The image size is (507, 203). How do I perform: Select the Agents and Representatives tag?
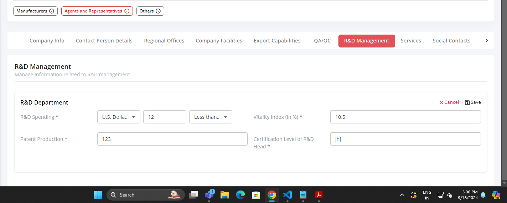[93, 11]
